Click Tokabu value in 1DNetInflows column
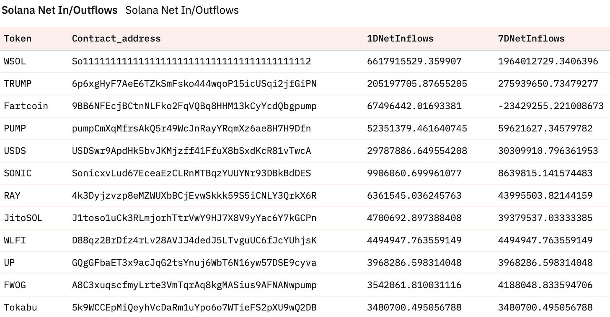 coord(414,307)
